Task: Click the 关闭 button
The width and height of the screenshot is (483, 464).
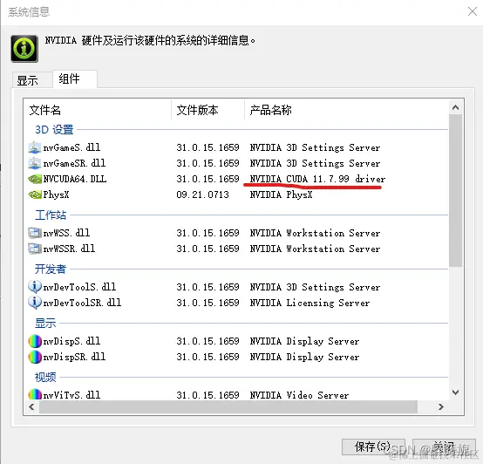Action: coord(444,447)
